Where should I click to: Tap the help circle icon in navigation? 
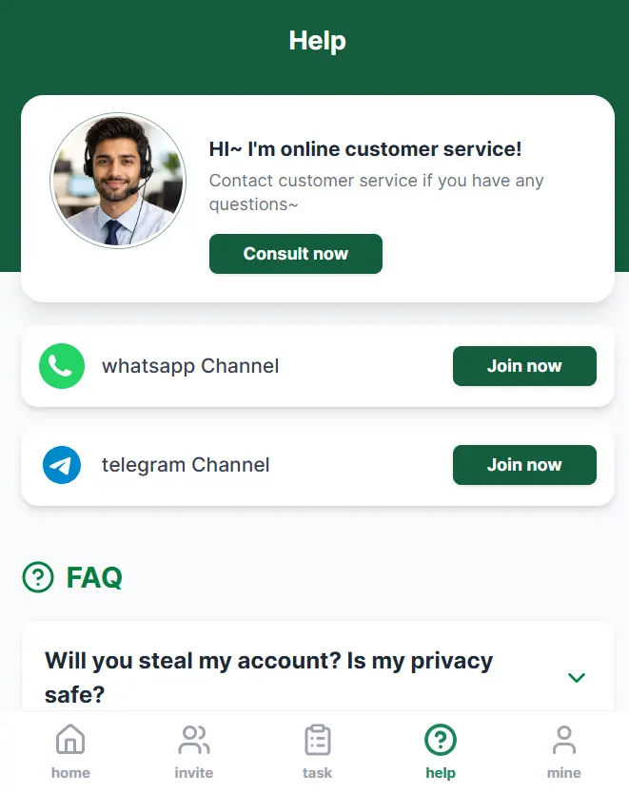point(441,739)
